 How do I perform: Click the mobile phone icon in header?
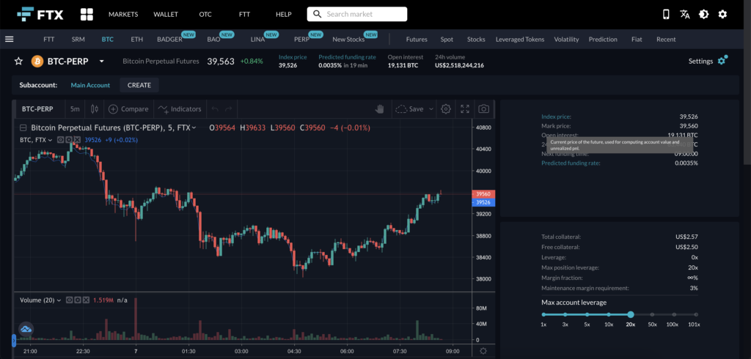pyautogui.click(x=666, y=15)
